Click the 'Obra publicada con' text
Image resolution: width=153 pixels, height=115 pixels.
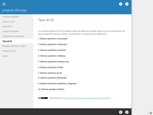pyautogui.click(x=56, y=98)
